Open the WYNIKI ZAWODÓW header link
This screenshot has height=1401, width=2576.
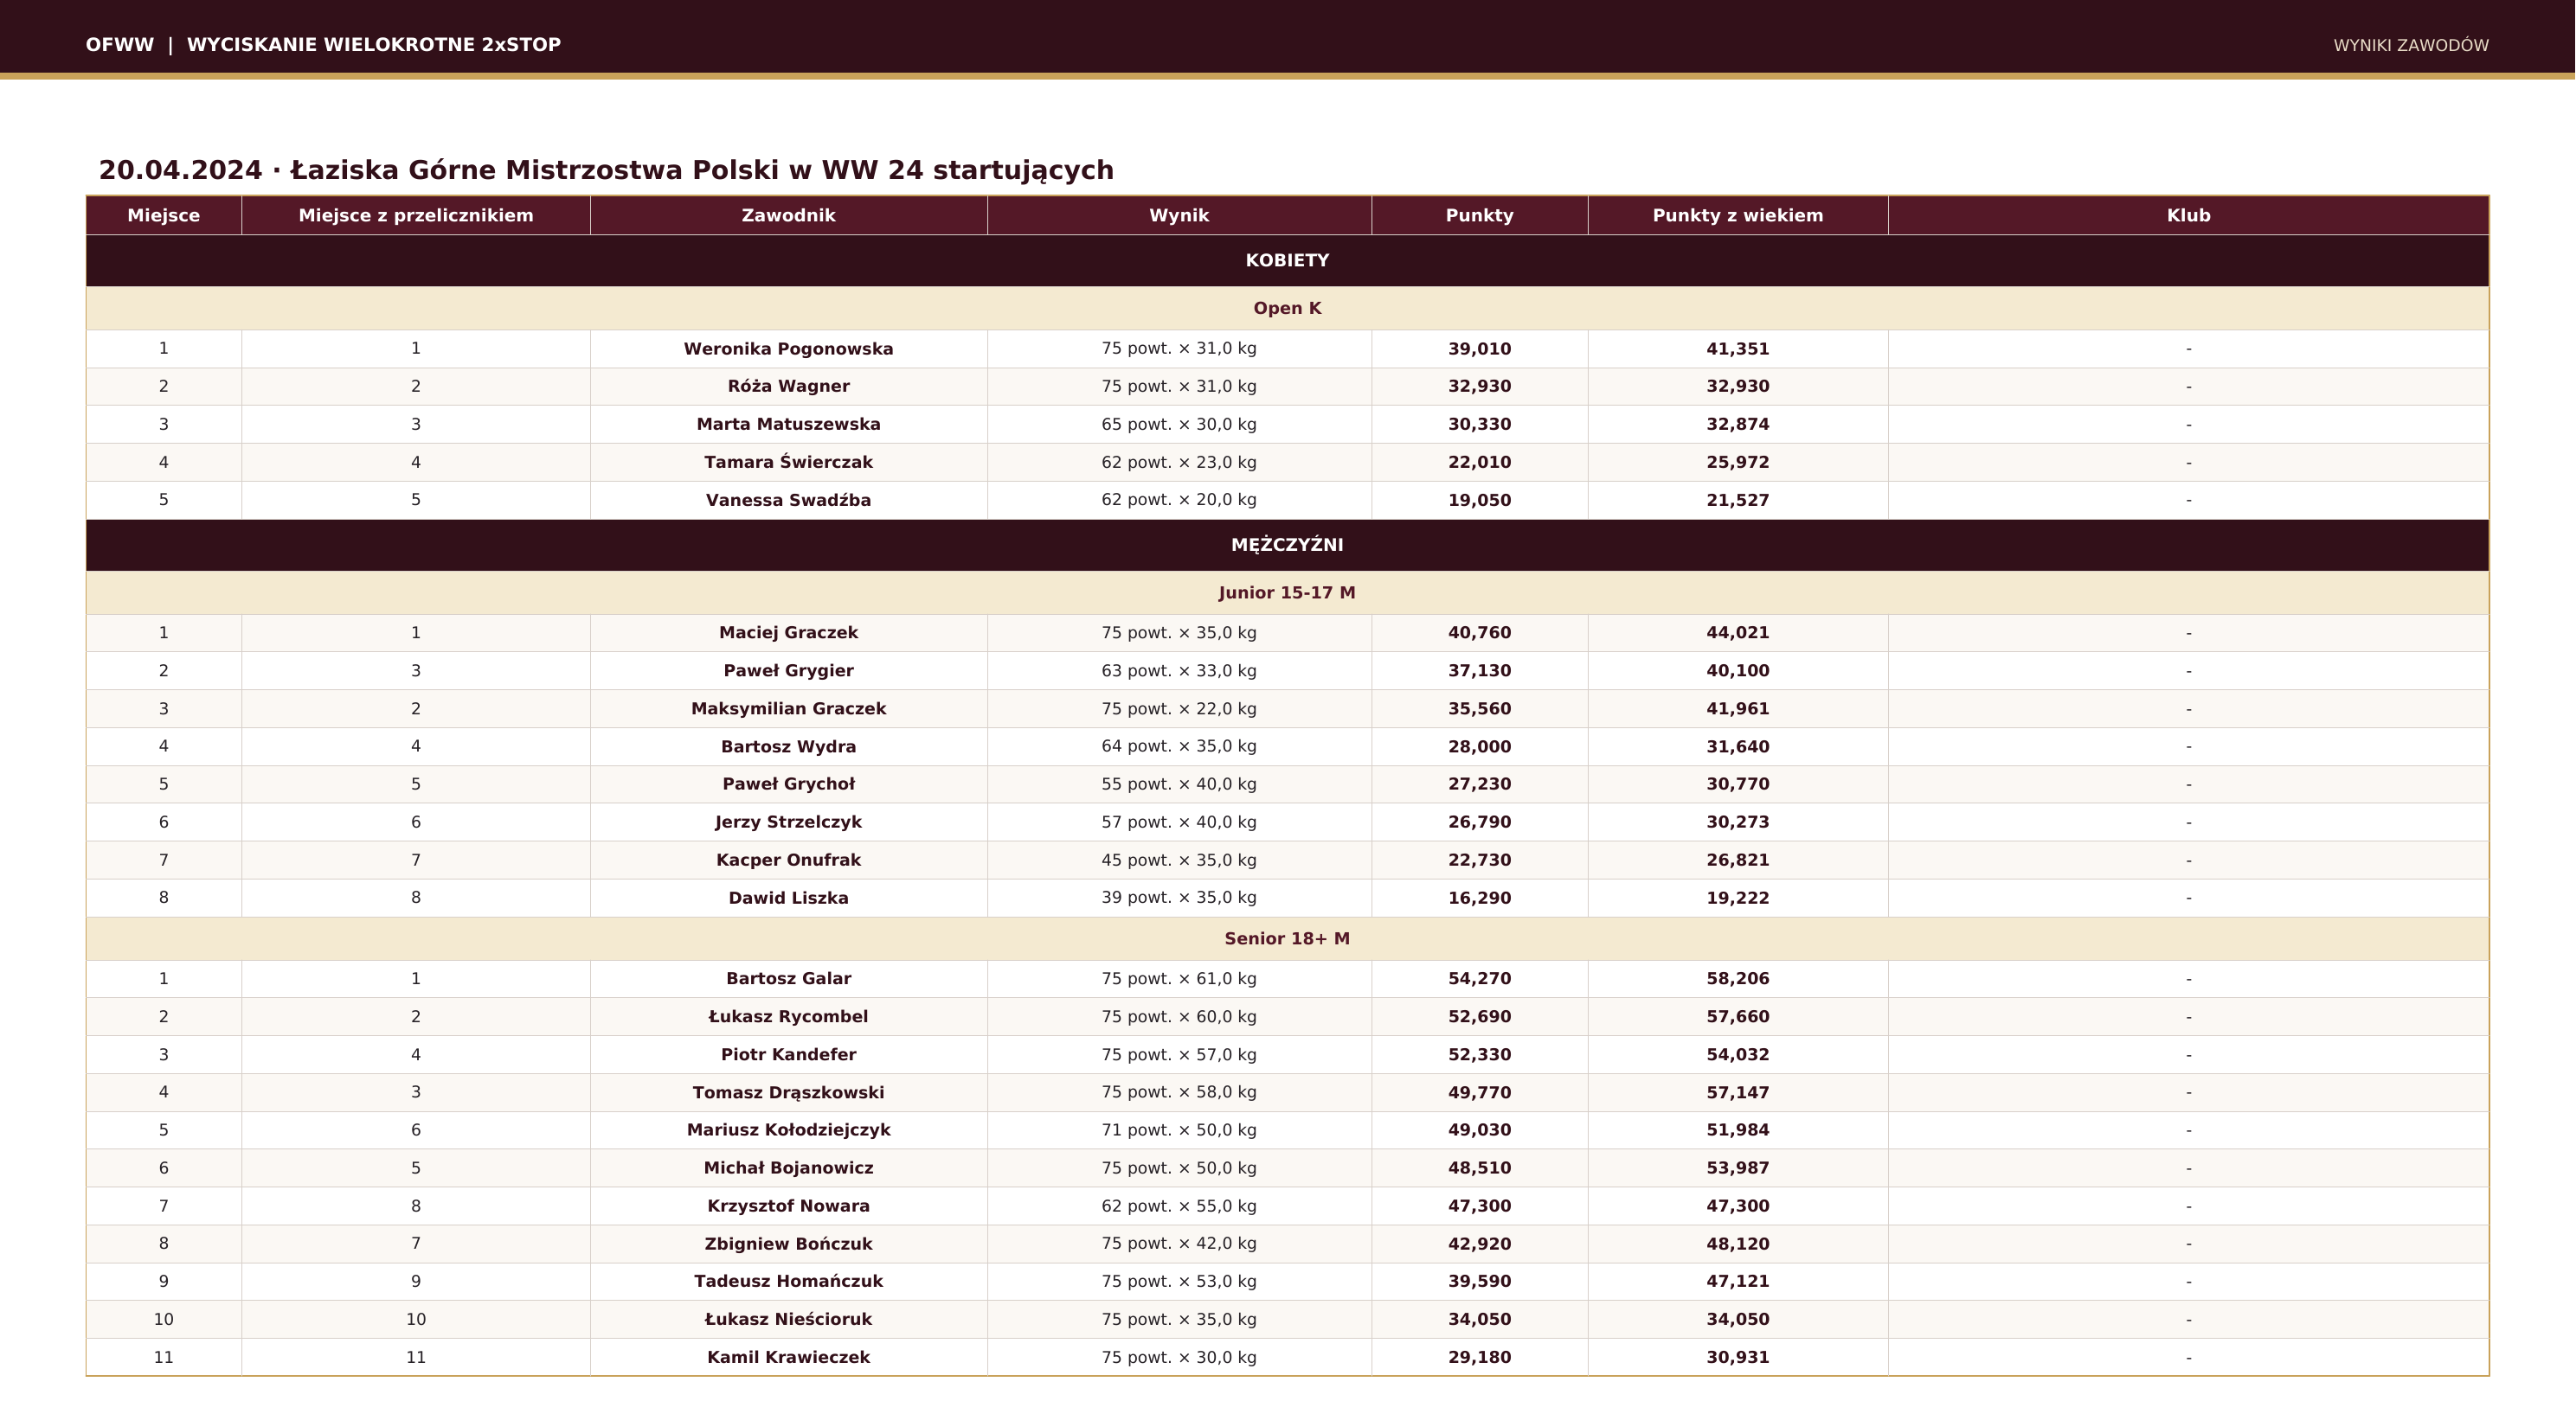(2410, 45)
